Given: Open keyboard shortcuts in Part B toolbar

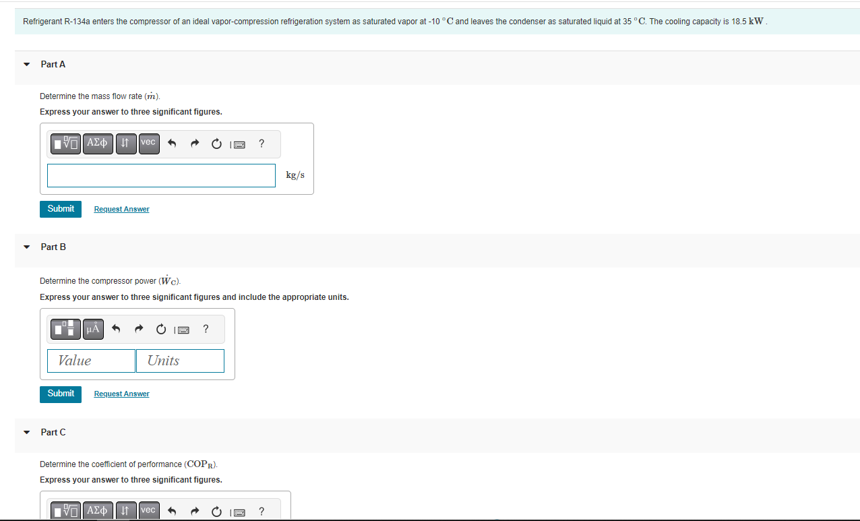Looking at the screenshot, I should [x=182, y=330].
